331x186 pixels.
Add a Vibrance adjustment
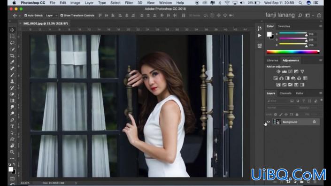pos(302,71)
